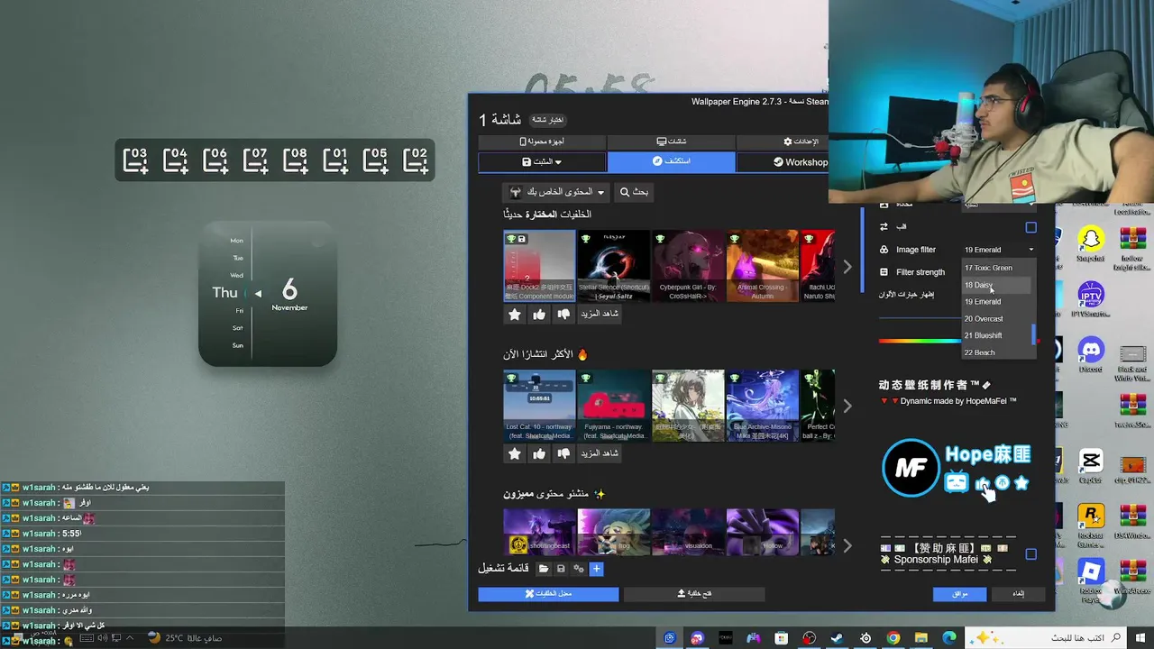Save the playlist using the floppy disk icon

[561, 569]
